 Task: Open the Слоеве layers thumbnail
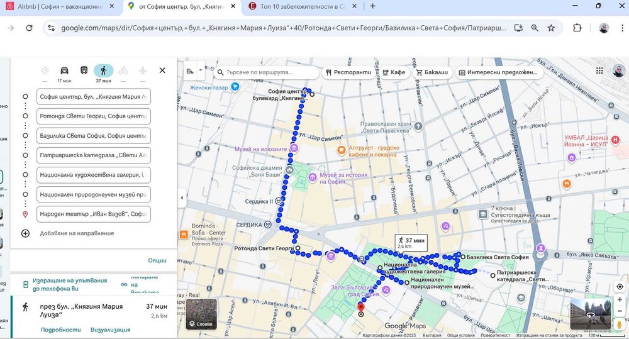[201, 314]
